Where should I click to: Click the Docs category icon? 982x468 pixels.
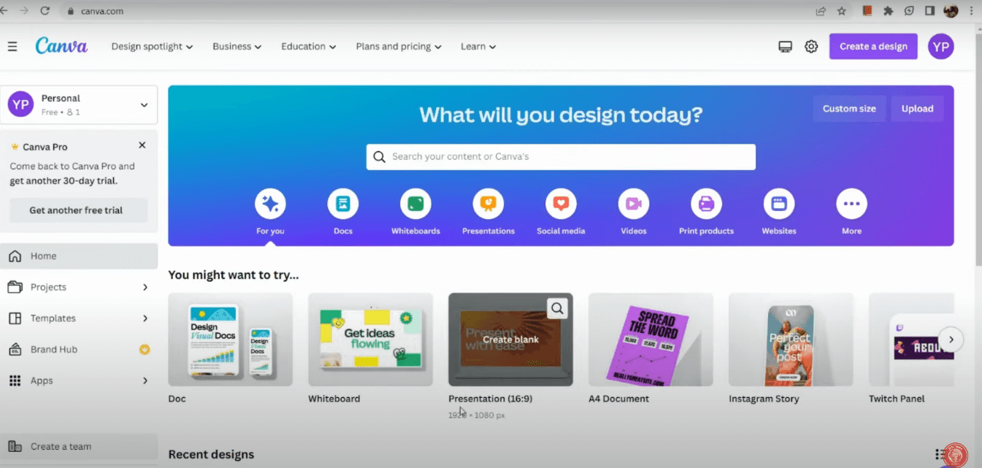coord(342,204)
